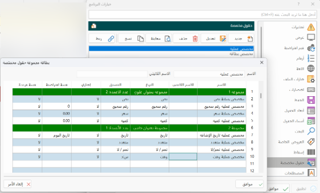Open the Warnings (تحذيرات) section via its triangle icon
Image resolution: width=320 pixels, height=193 pixels.
tap(311, 27)
